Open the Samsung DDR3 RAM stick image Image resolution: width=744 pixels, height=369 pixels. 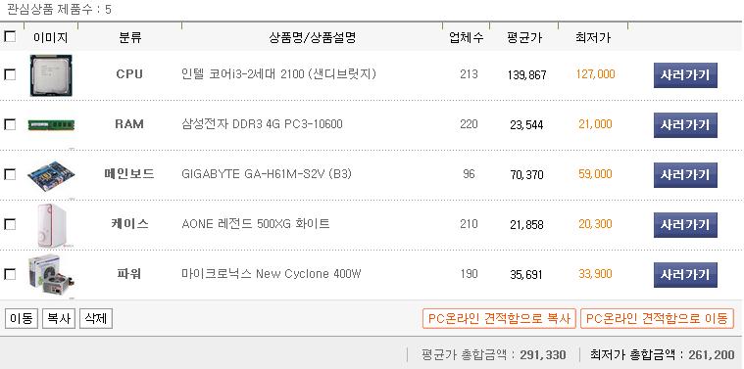(x=51, y=125)
